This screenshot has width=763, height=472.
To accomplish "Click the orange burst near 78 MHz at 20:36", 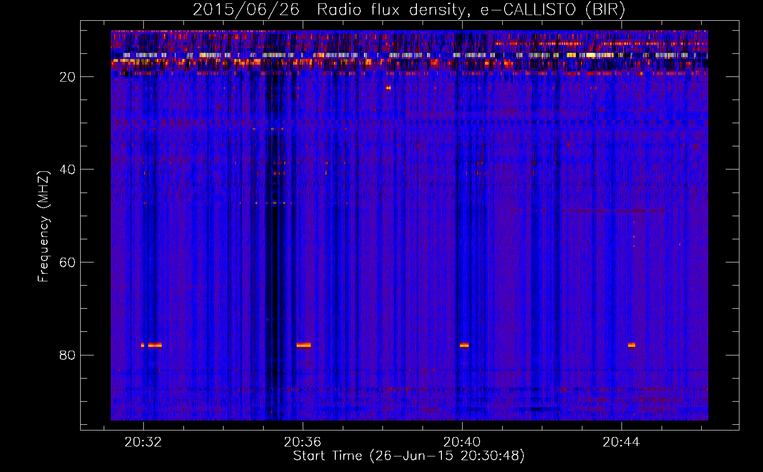I will point(304,345).
